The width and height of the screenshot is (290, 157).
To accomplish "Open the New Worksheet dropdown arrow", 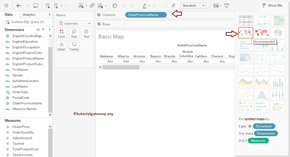I will (x=86, y=6).
